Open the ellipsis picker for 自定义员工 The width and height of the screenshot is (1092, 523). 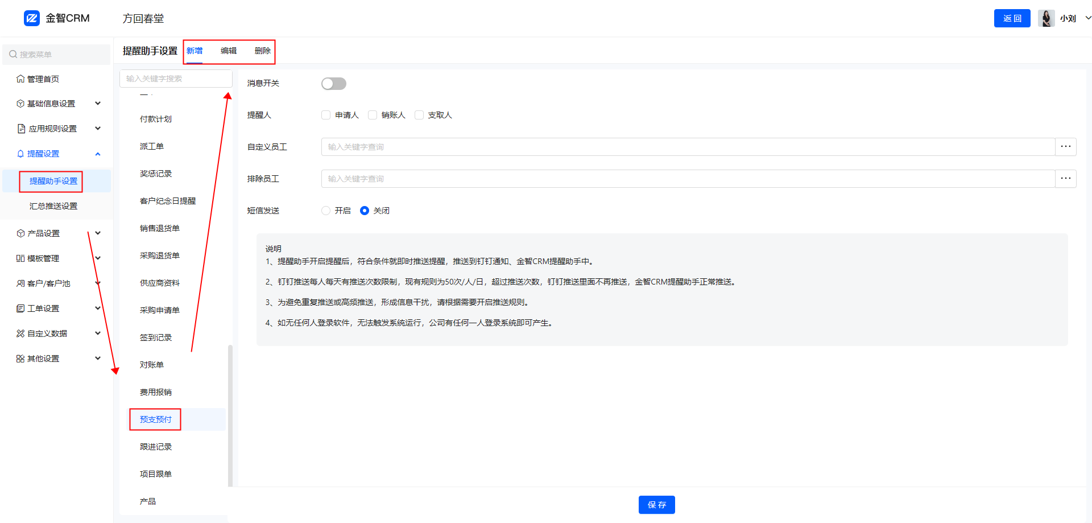tap(1066, 147)
